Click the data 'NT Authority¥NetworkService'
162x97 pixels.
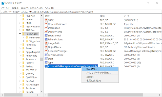click(139, 47)
